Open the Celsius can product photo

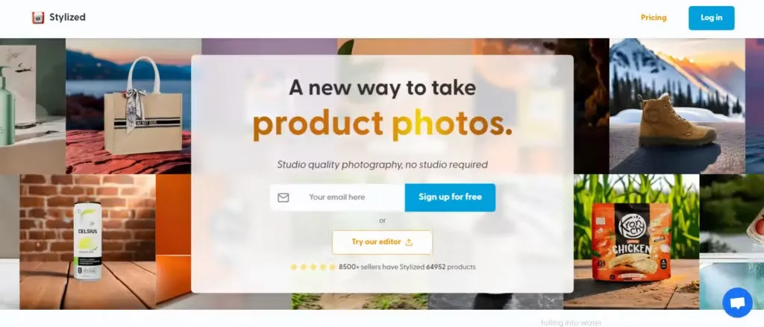[88, 242]
